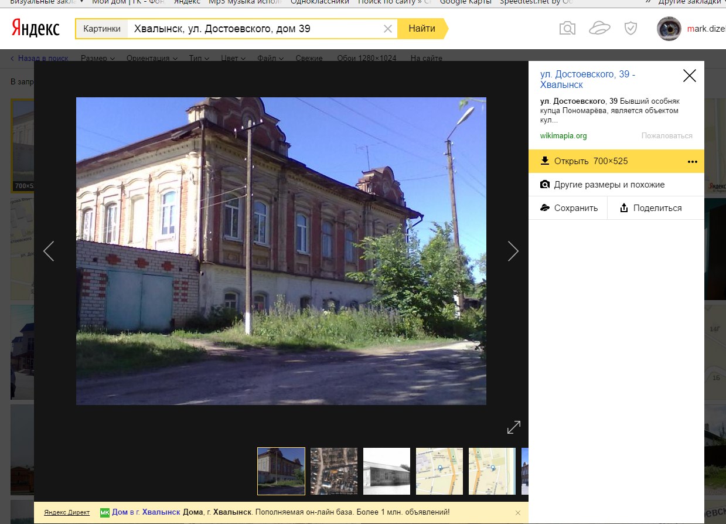Open the Дом в г. Хвалынск ad link
The image size is (726, 524).
pyautogui.click(x=146, y=512)
